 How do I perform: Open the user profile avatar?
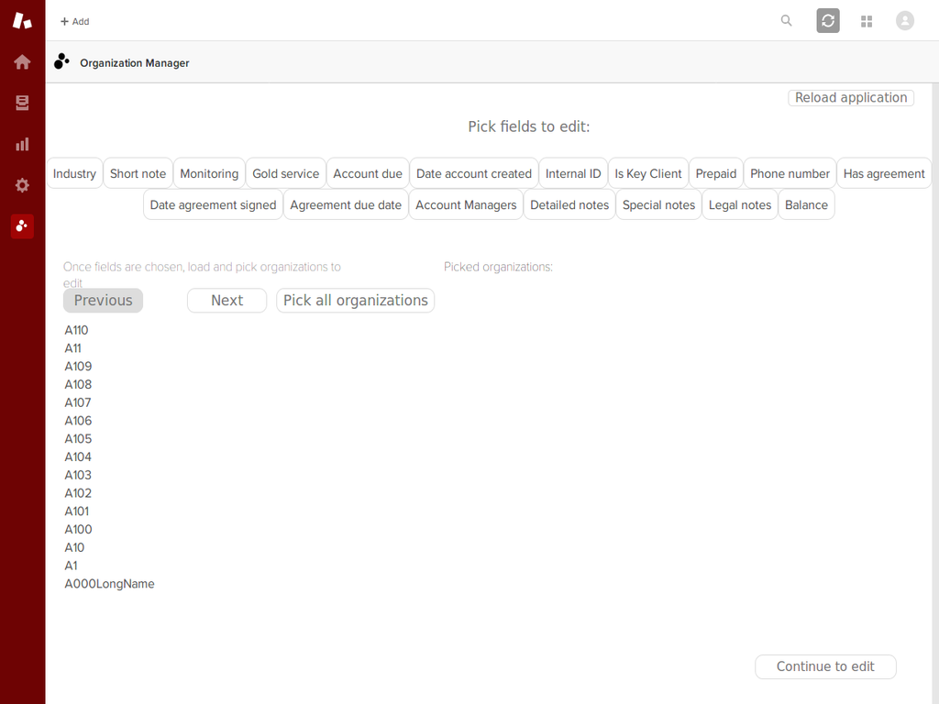(905, 21)
